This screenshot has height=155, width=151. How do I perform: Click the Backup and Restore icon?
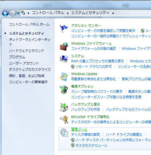(64, 107)
